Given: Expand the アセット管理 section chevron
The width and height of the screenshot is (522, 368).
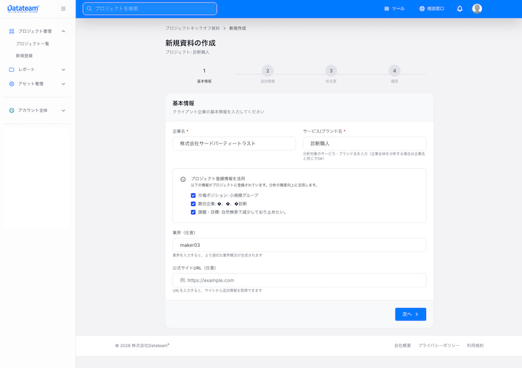Looking at the screenshot, I should 63,84.
